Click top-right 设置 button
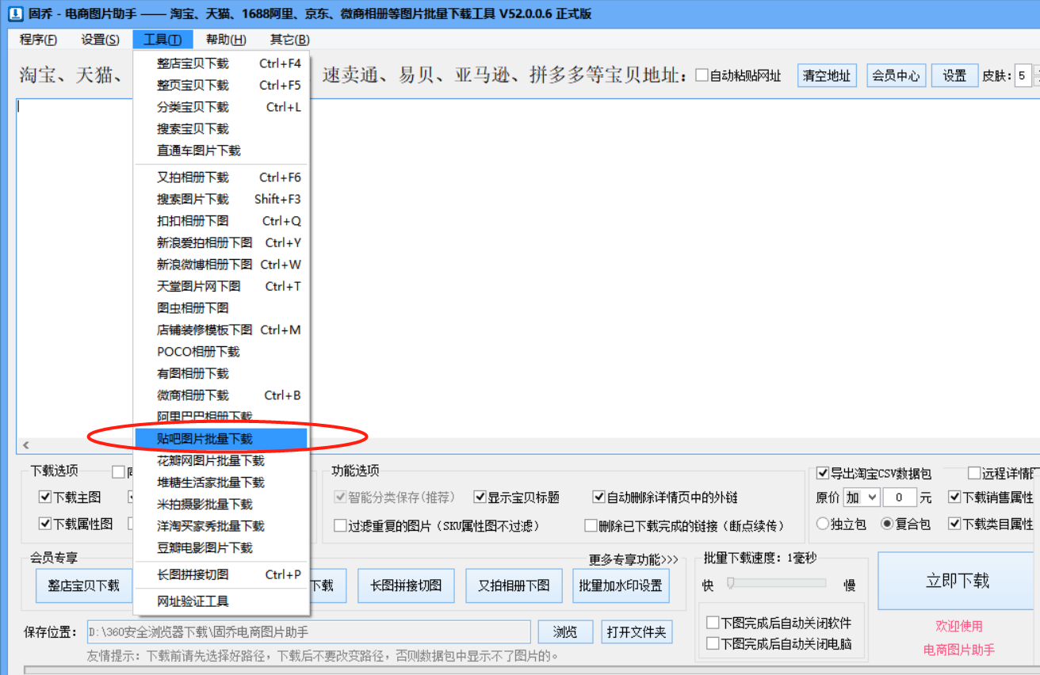 click(x=954, y=75)
